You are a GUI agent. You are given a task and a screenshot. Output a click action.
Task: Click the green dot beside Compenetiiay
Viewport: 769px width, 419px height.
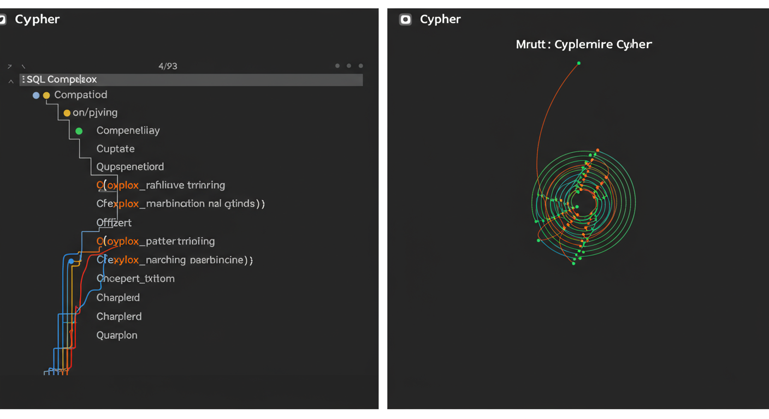(x=79, y=131)
